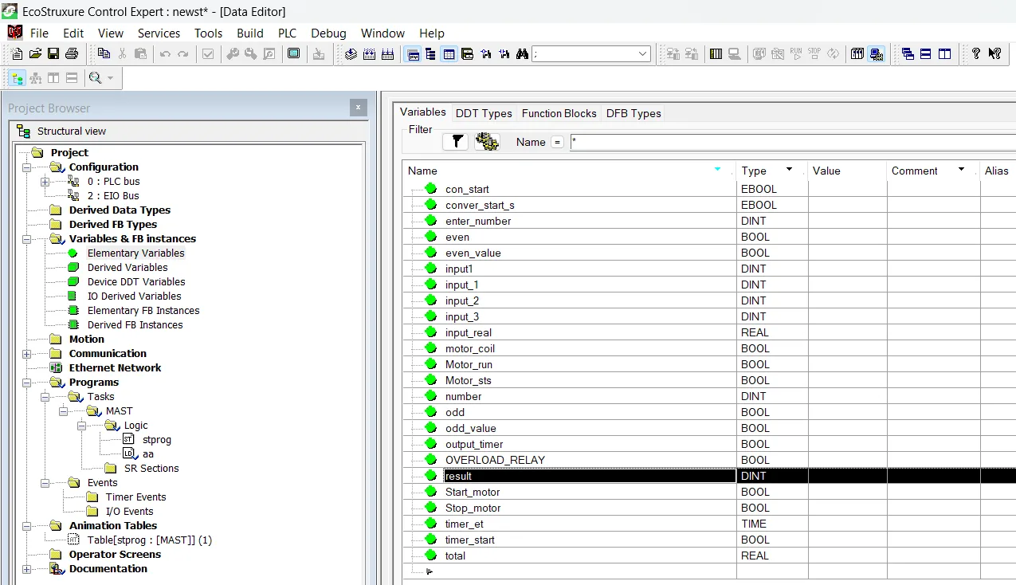Open the File menu
The width and height of the screenshot is (1016, 585).
[39, 33]
